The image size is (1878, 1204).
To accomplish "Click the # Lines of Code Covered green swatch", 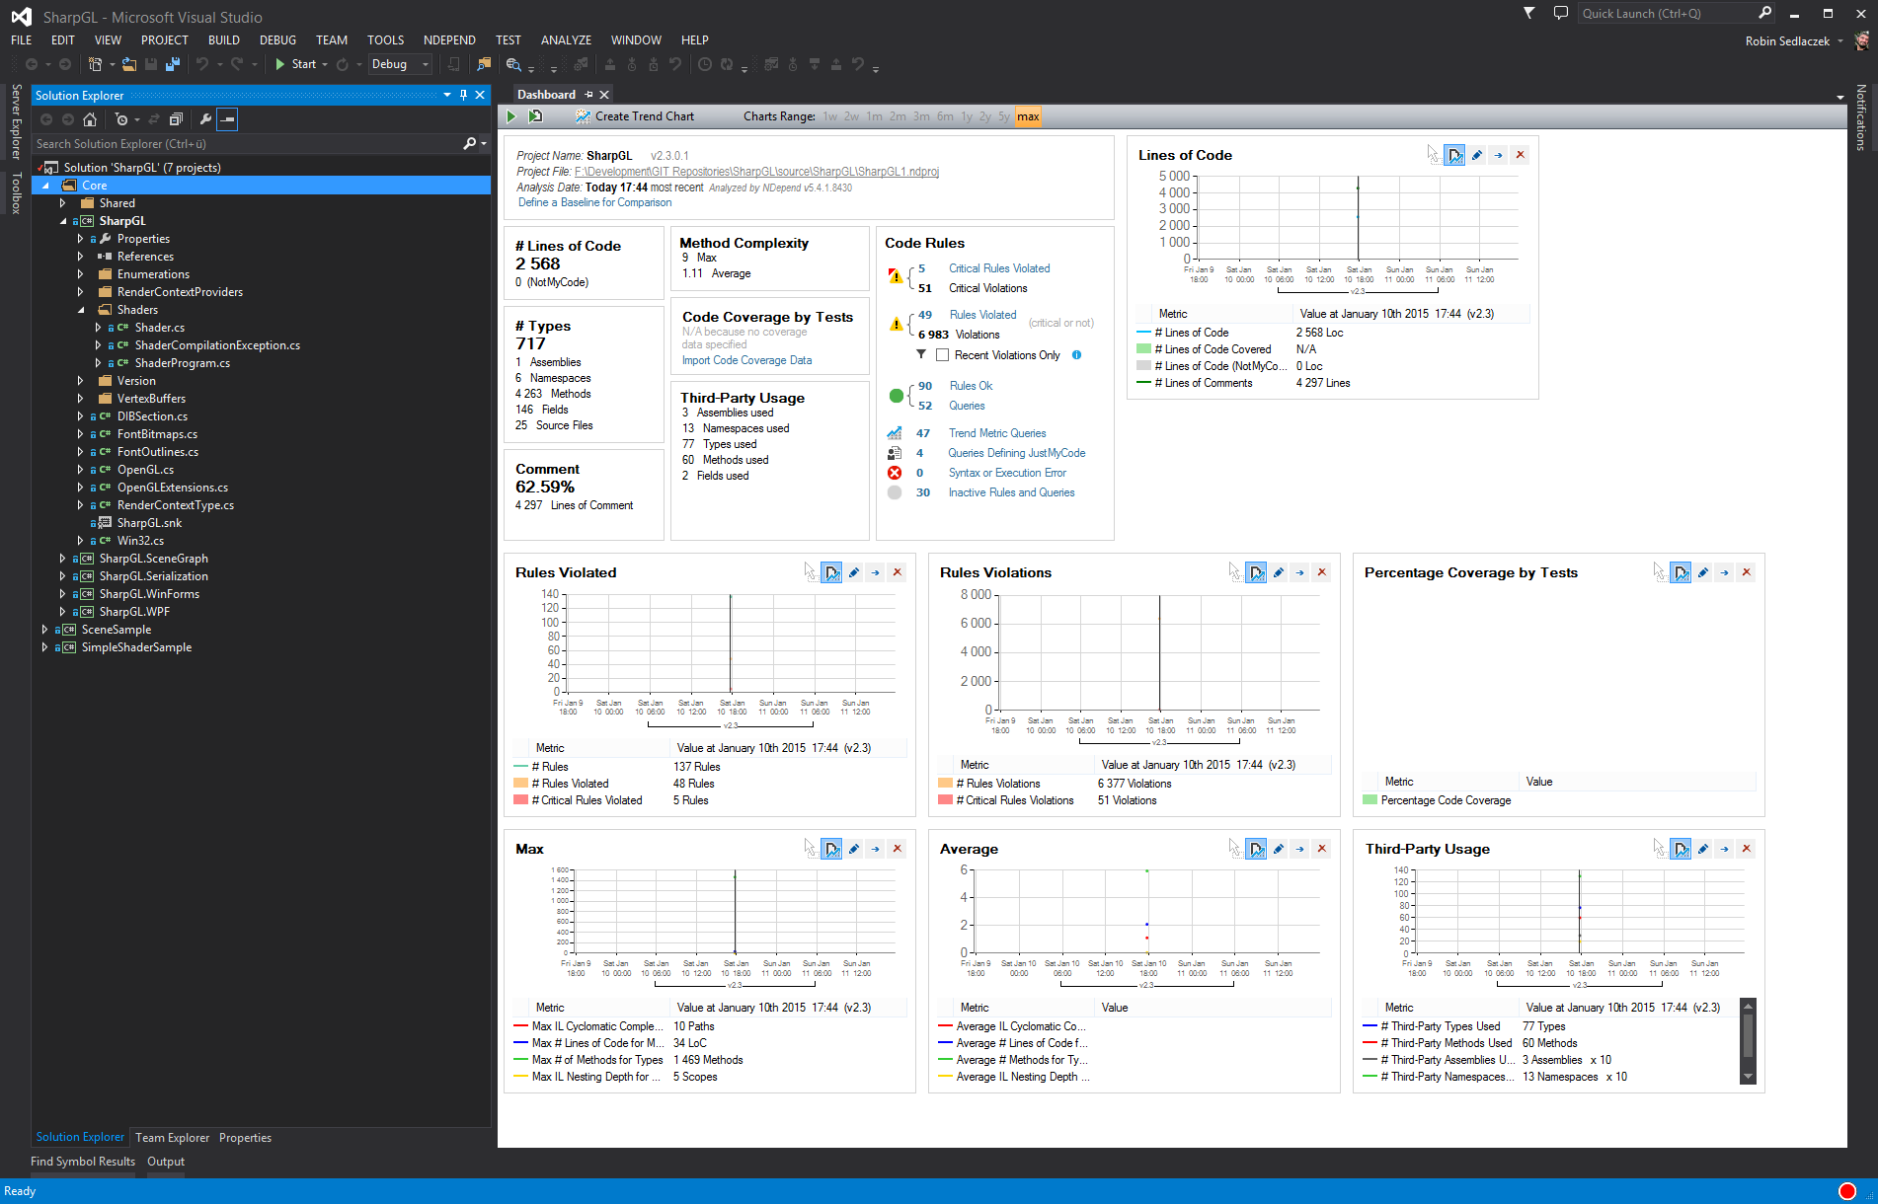I will (1143, 349).
